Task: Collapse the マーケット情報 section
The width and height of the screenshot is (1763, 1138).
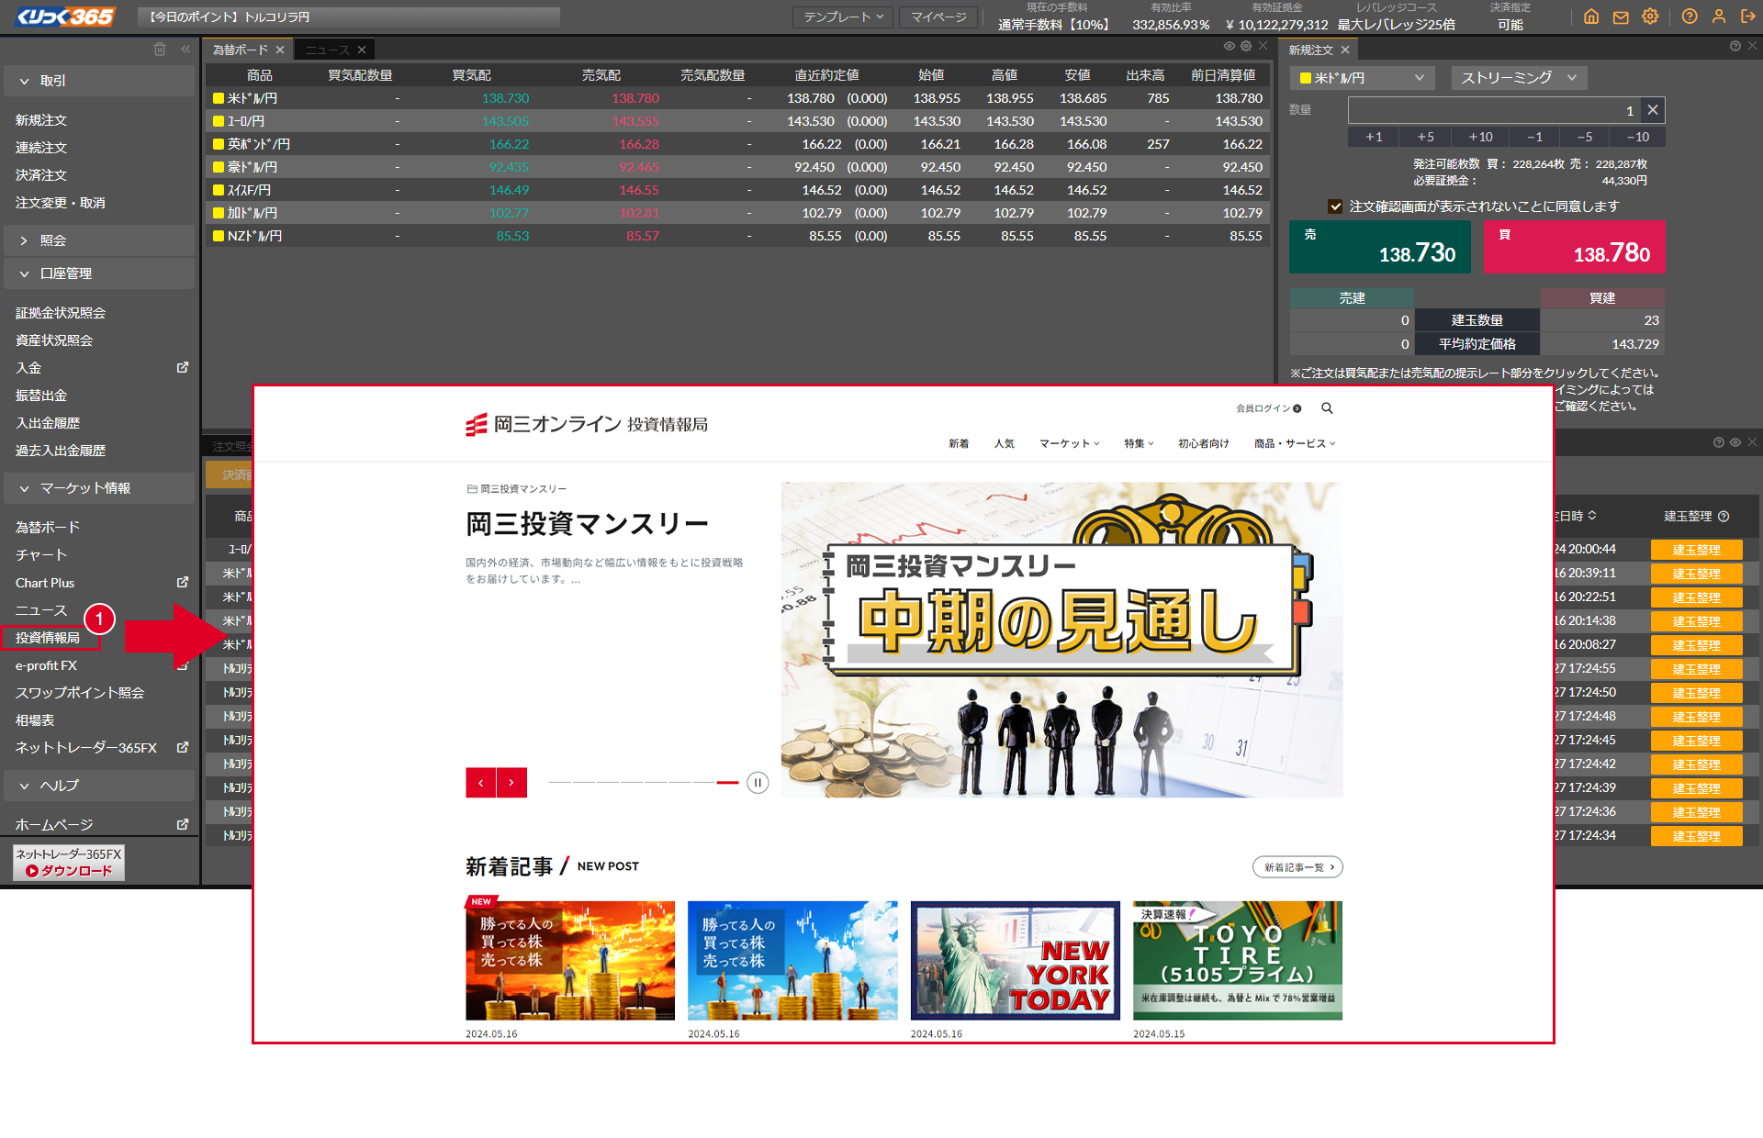Action: [x=98, y=488]
